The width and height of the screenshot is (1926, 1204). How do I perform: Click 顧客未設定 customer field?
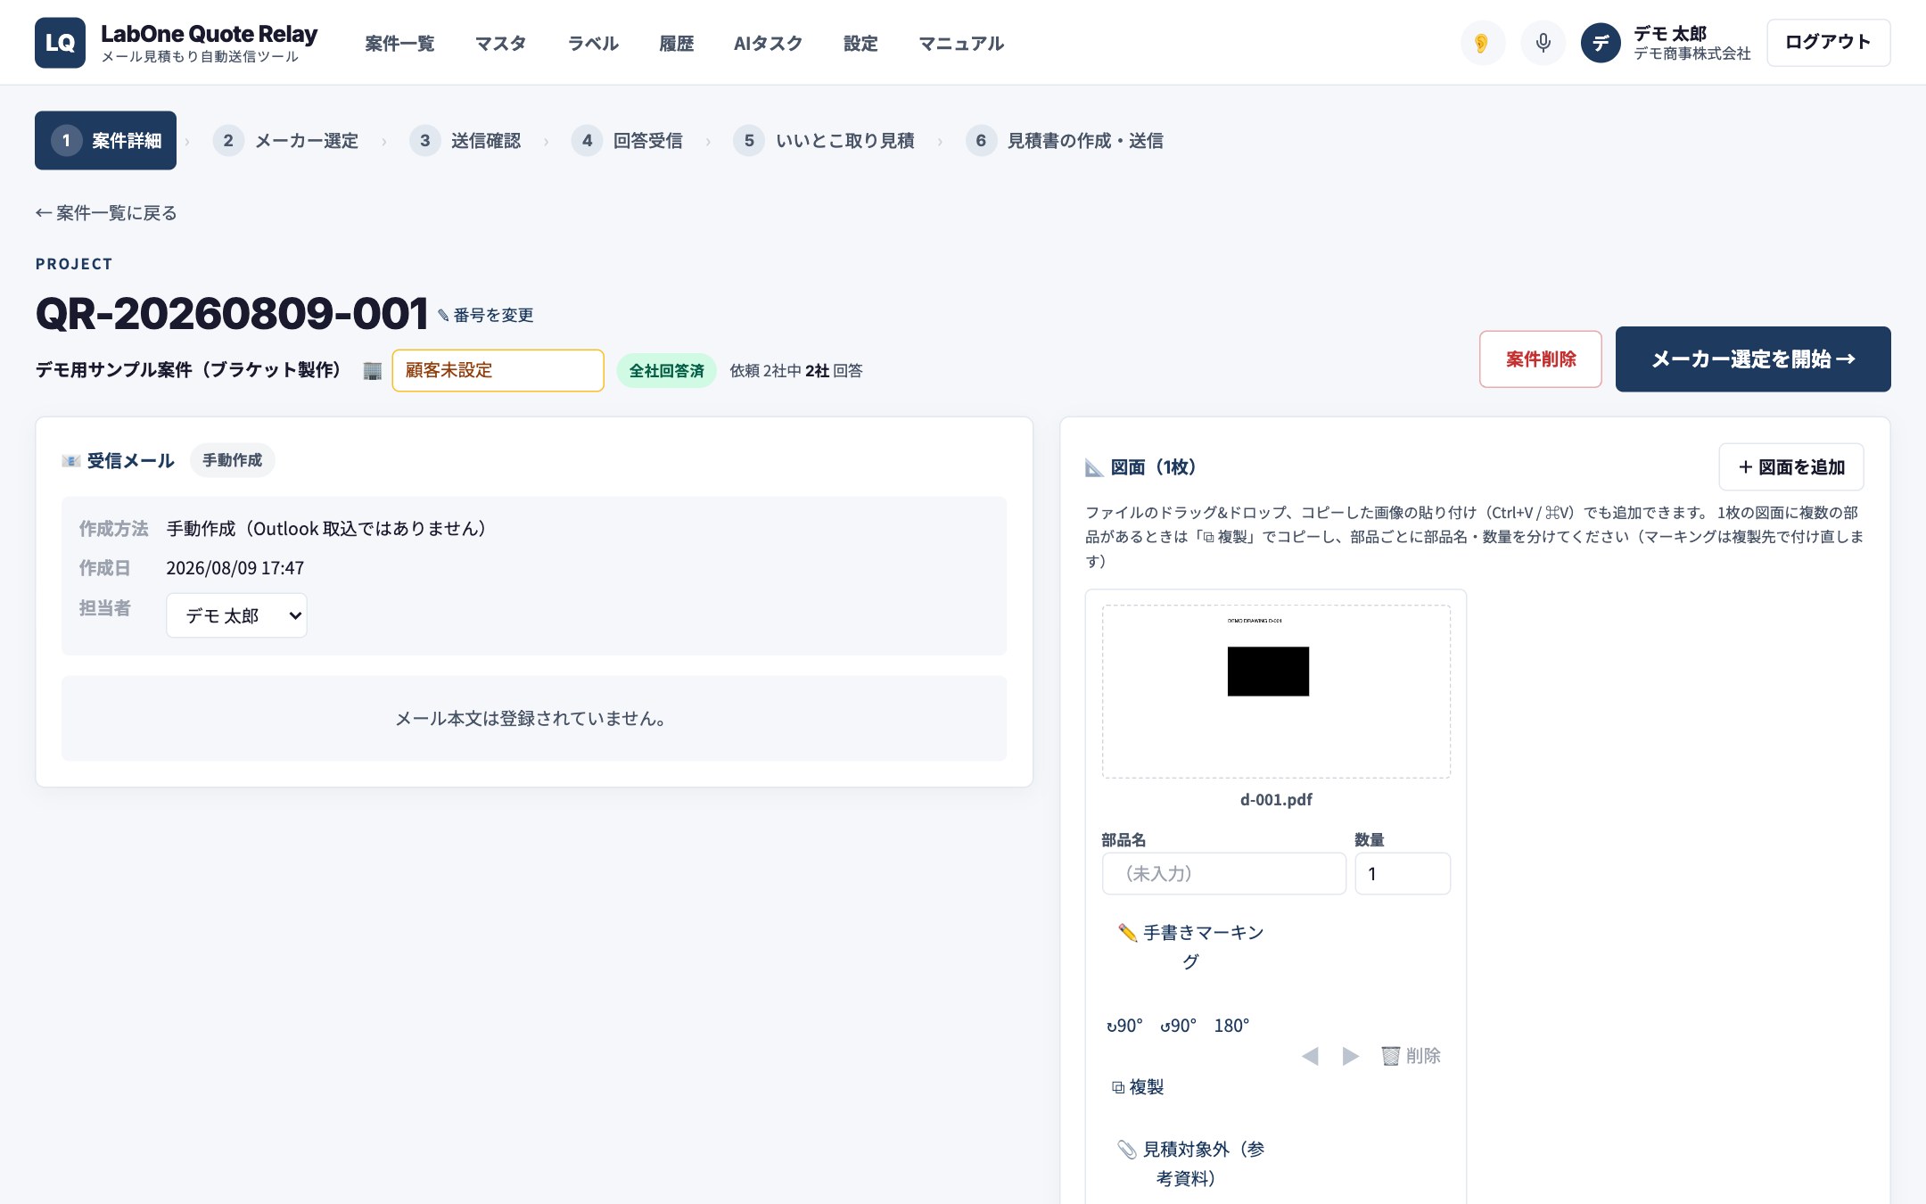tap(498, 370)
